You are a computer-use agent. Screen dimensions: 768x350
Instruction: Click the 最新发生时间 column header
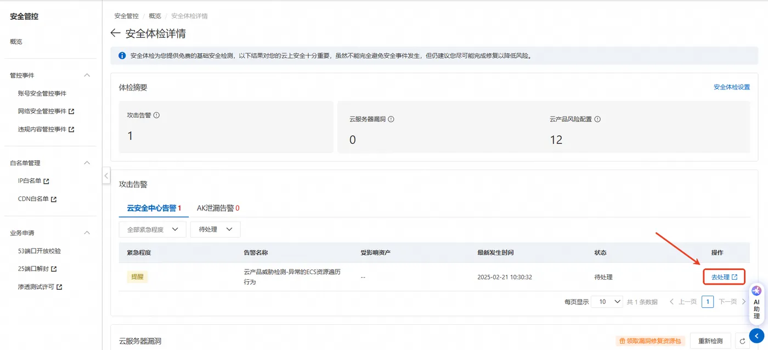[x=495, y=252]
